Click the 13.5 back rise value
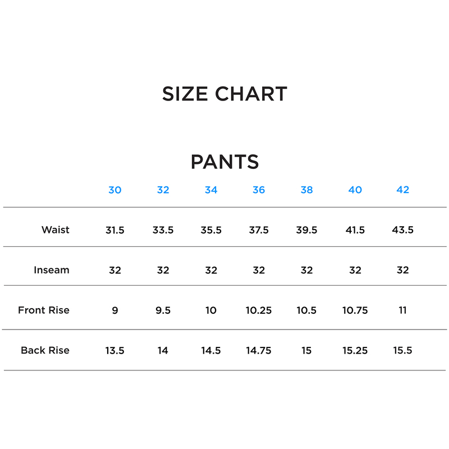 (114, 351)
